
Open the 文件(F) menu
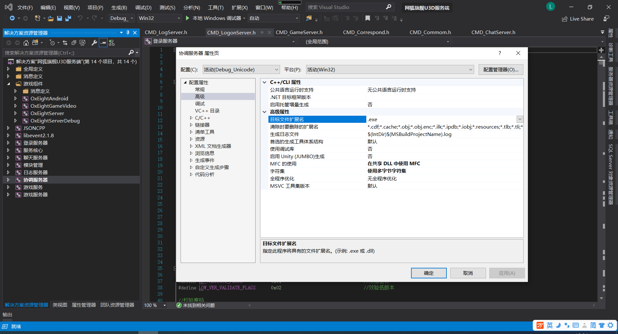click(25, 7)
